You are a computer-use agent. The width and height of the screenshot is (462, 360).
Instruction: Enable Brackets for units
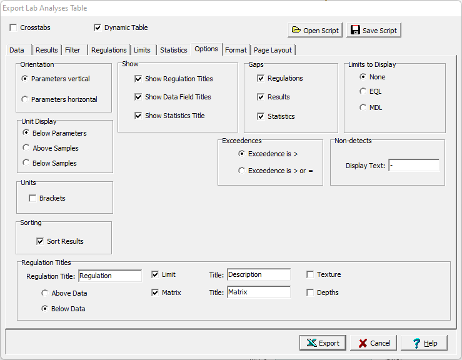click(33, 198)
